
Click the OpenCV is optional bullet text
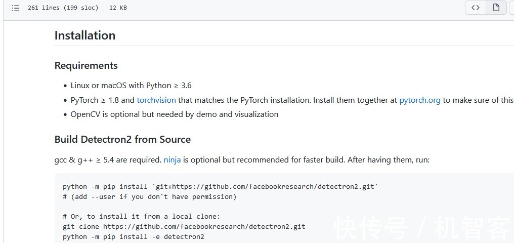174,114
